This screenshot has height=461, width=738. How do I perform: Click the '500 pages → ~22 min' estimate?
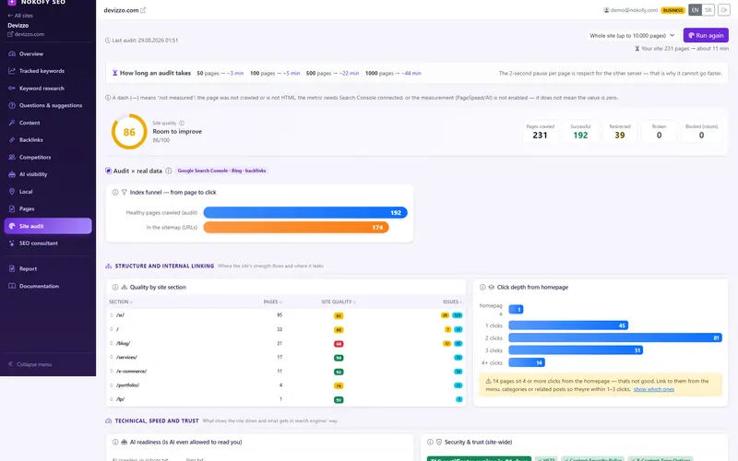tap(332, 73)
